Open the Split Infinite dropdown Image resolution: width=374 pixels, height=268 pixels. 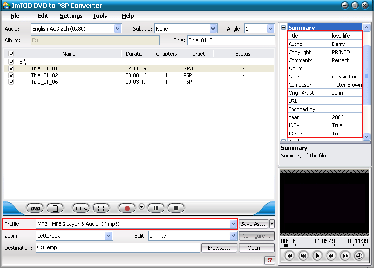coord(233,236)
